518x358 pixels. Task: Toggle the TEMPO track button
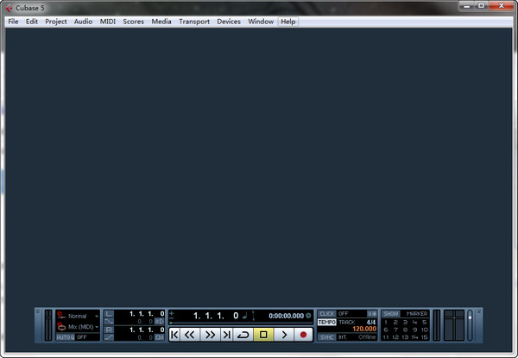click(326, 322)
